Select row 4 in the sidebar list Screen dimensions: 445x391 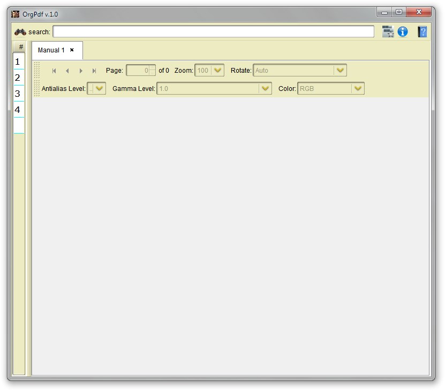tap(19, 110)
